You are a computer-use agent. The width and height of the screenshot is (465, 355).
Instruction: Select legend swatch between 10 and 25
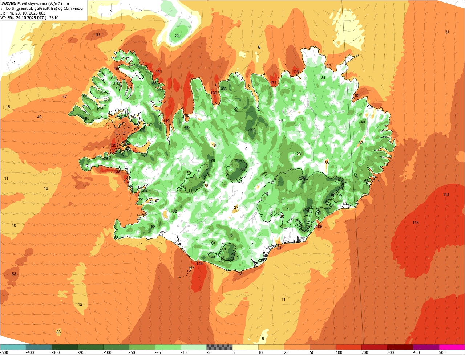(x=271, y=347)
